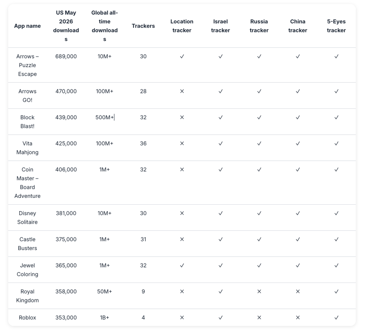Click Israel tracker checkmark for Block Blast!
The image size is (368, 331).
click(x=220, y=117)
